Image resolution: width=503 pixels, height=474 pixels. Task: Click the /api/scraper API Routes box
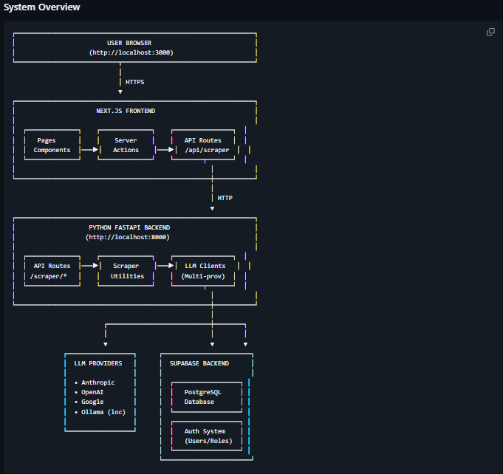click(x=202, y=145)
